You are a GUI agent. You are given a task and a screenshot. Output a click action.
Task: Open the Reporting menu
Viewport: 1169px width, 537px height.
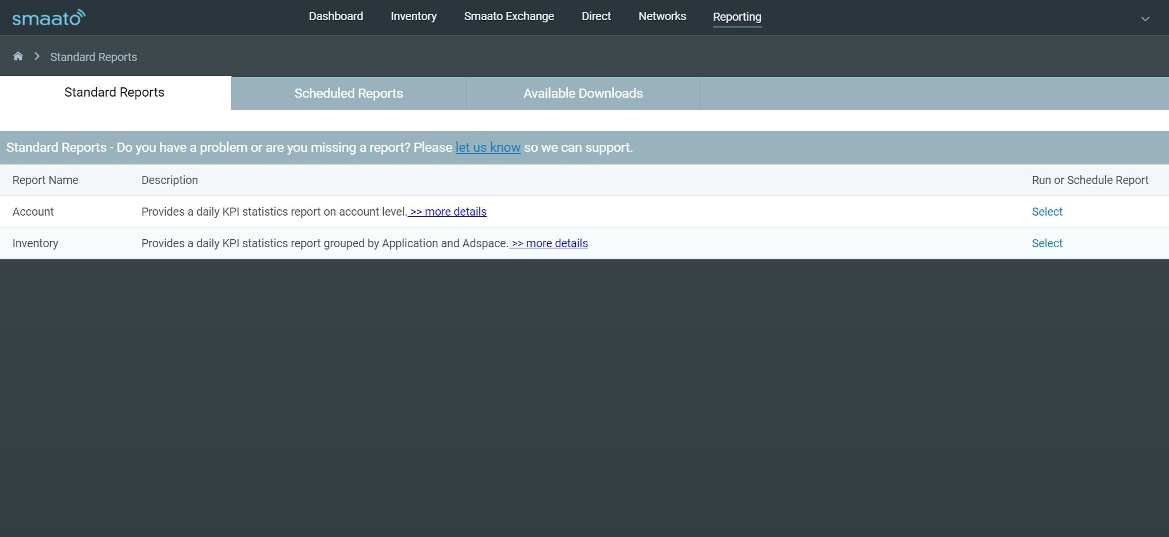pyautogui.click(x=737, y=17)
